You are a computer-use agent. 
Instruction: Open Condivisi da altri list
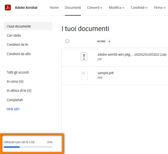19,54
